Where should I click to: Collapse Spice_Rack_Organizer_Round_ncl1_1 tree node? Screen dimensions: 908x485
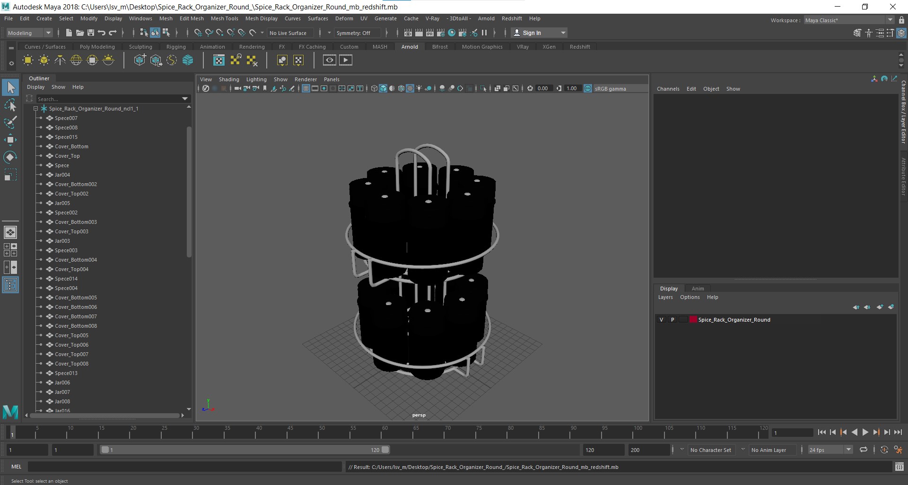pyautogui.click(x=35, y=109)
